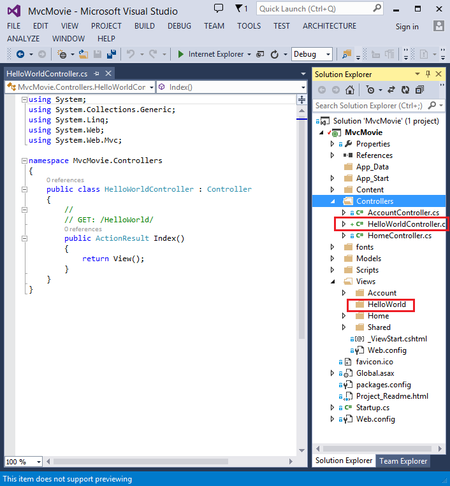
Task: Collapse the namespace MvcMovie.Controllers code block
Action: [x=24, y=161]
